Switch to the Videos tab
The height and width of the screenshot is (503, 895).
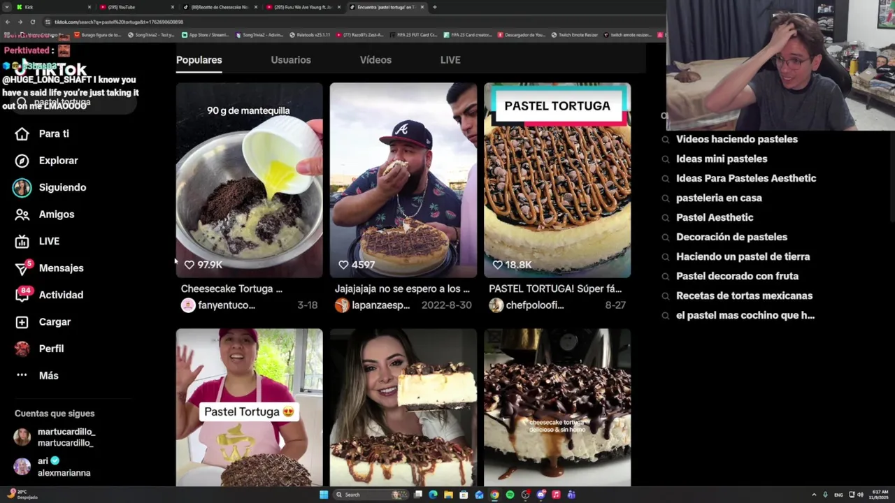(375, 60)
